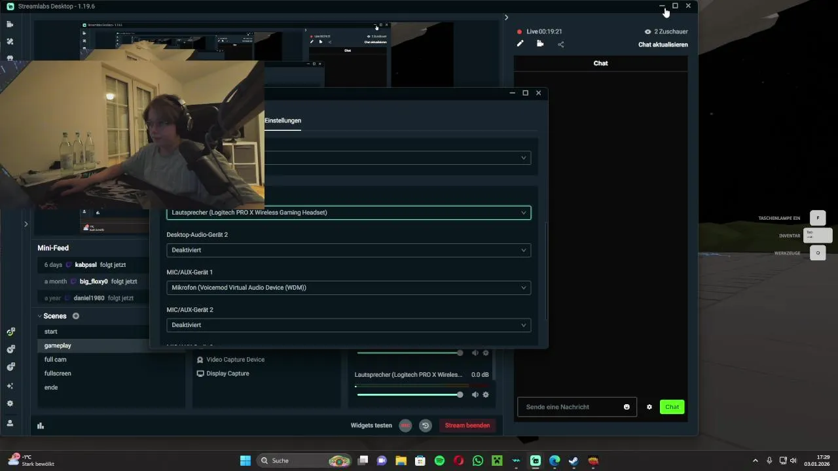Open the chat settings gear icon

[649, 407]
